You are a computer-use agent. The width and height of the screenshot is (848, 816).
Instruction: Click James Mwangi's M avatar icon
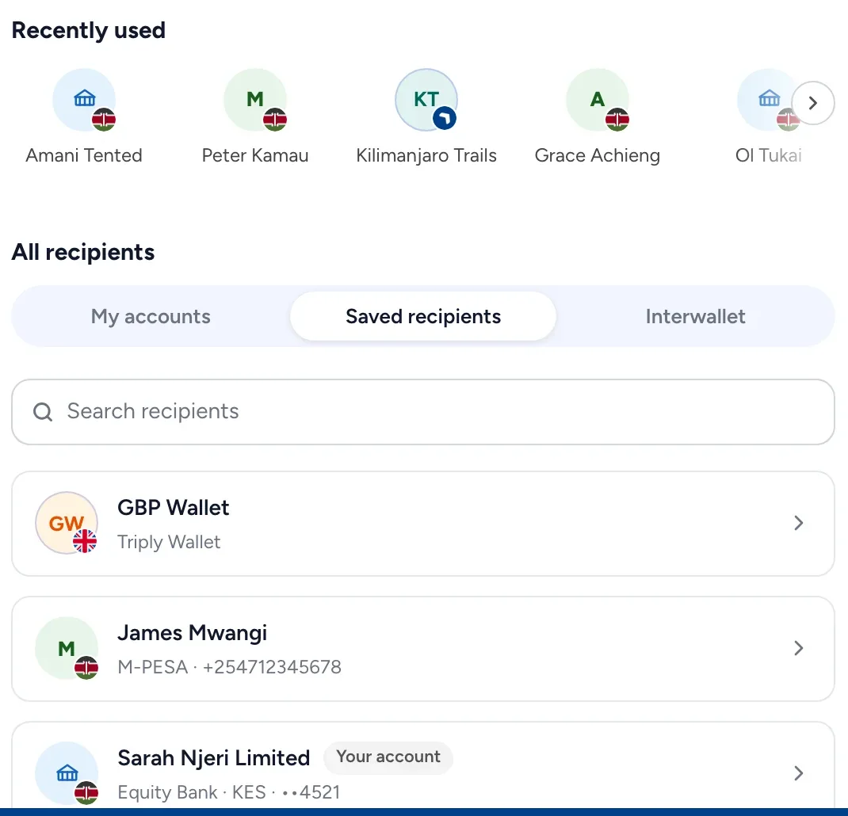pos(67,648)
